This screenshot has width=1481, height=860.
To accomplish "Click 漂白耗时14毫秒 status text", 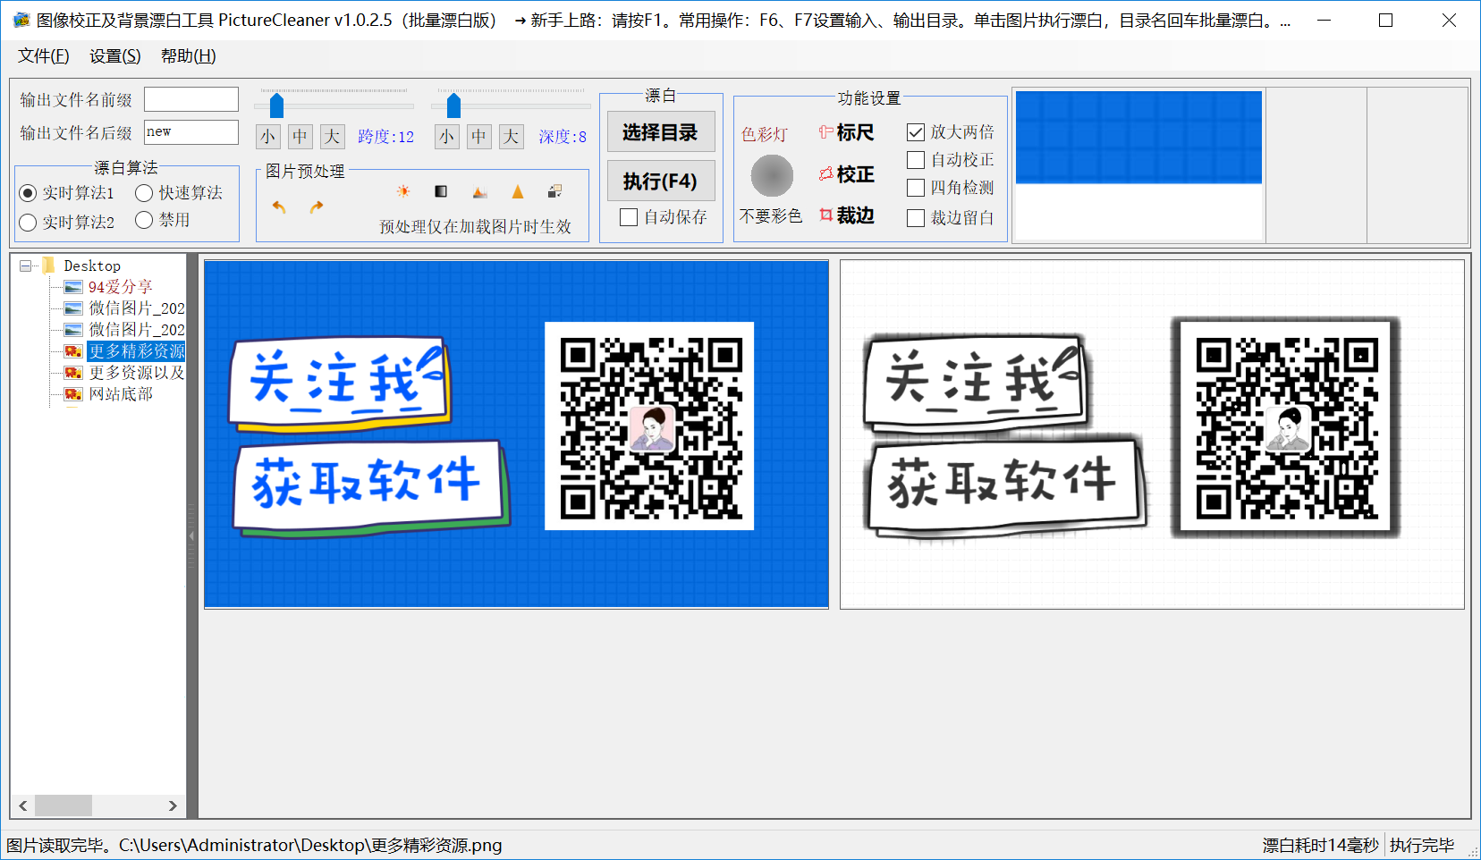I will [1321, 846].
